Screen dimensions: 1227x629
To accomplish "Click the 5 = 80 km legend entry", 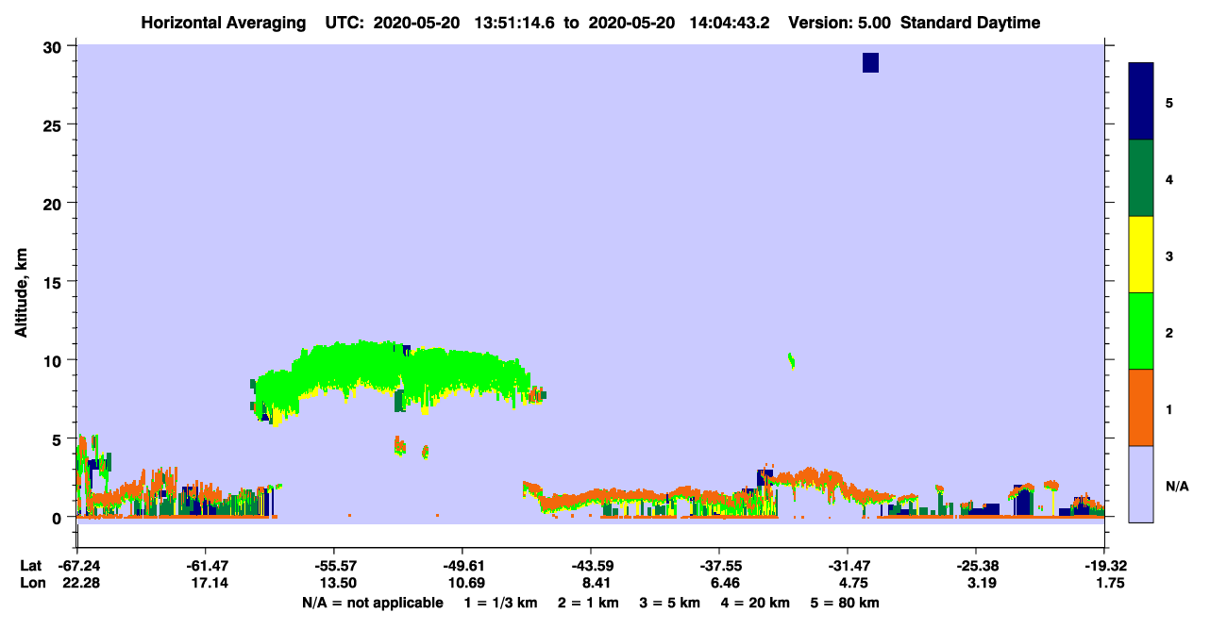I will pyautogui.click(x=844, y=604).
